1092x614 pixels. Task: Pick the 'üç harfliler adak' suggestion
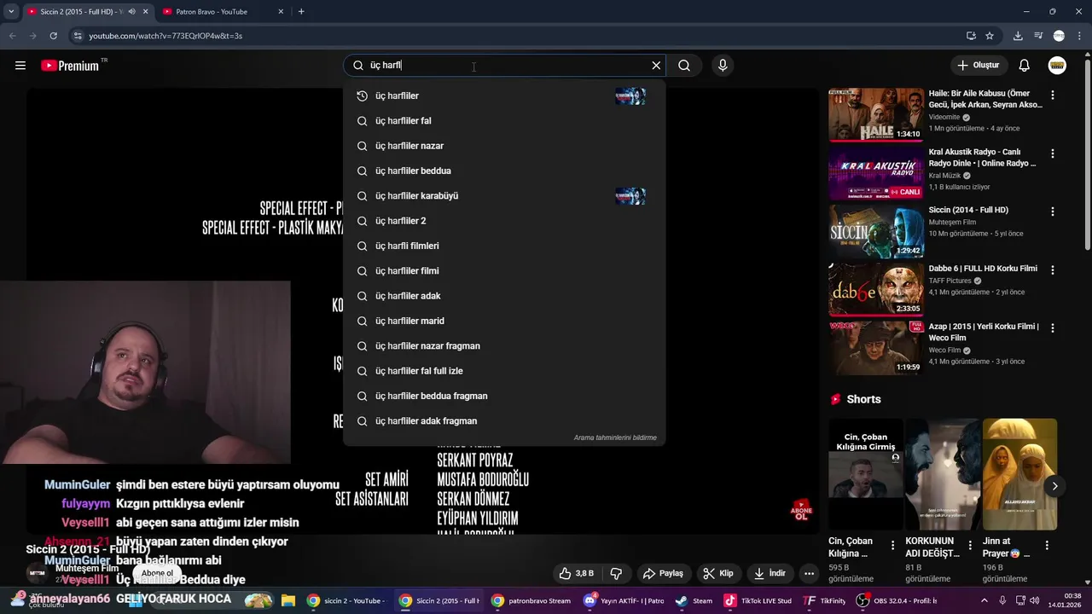[x=504, y=296]
